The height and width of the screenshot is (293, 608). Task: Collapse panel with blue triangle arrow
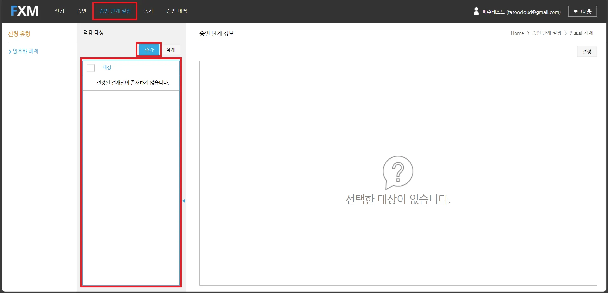click(184, 201)
